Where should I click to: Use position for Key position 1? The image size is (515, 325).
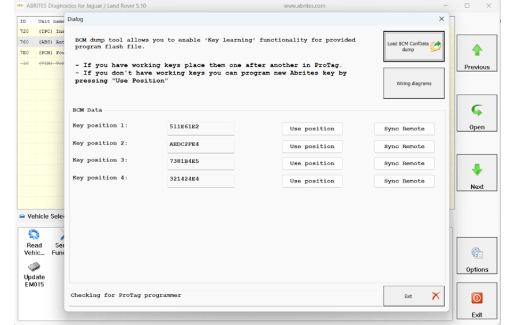[x=312, y=129]
